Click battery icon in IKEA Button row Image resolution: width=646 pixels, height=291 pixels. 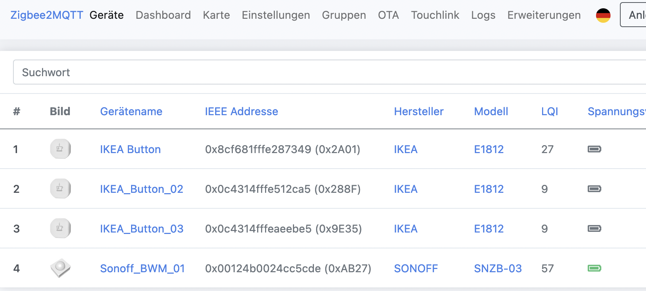click(594, 149)
